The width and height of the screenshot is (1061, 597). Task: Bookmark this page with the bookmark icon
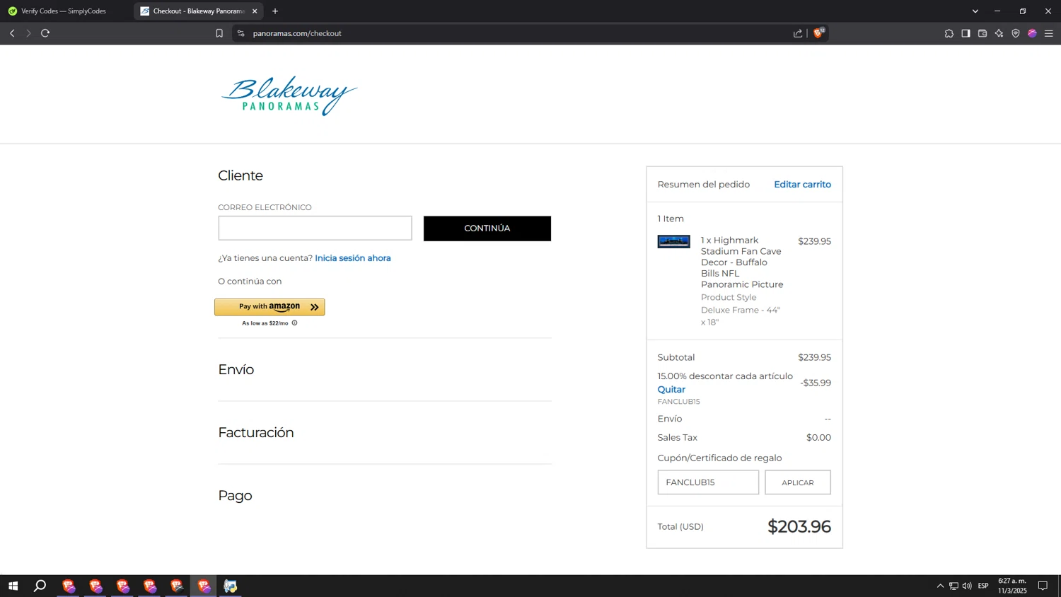click(219, 33)
